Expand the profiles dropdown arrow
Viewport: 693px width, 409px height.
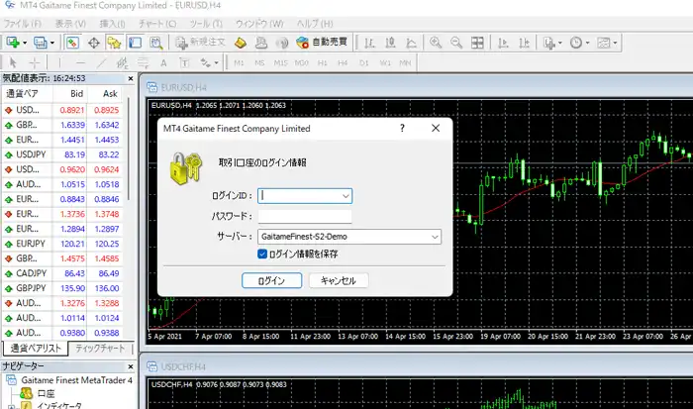(x=52, y=43)
